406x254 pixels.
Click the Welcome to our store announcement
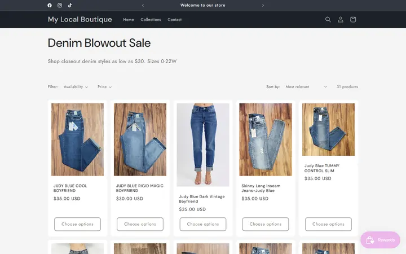coord(203,5)
